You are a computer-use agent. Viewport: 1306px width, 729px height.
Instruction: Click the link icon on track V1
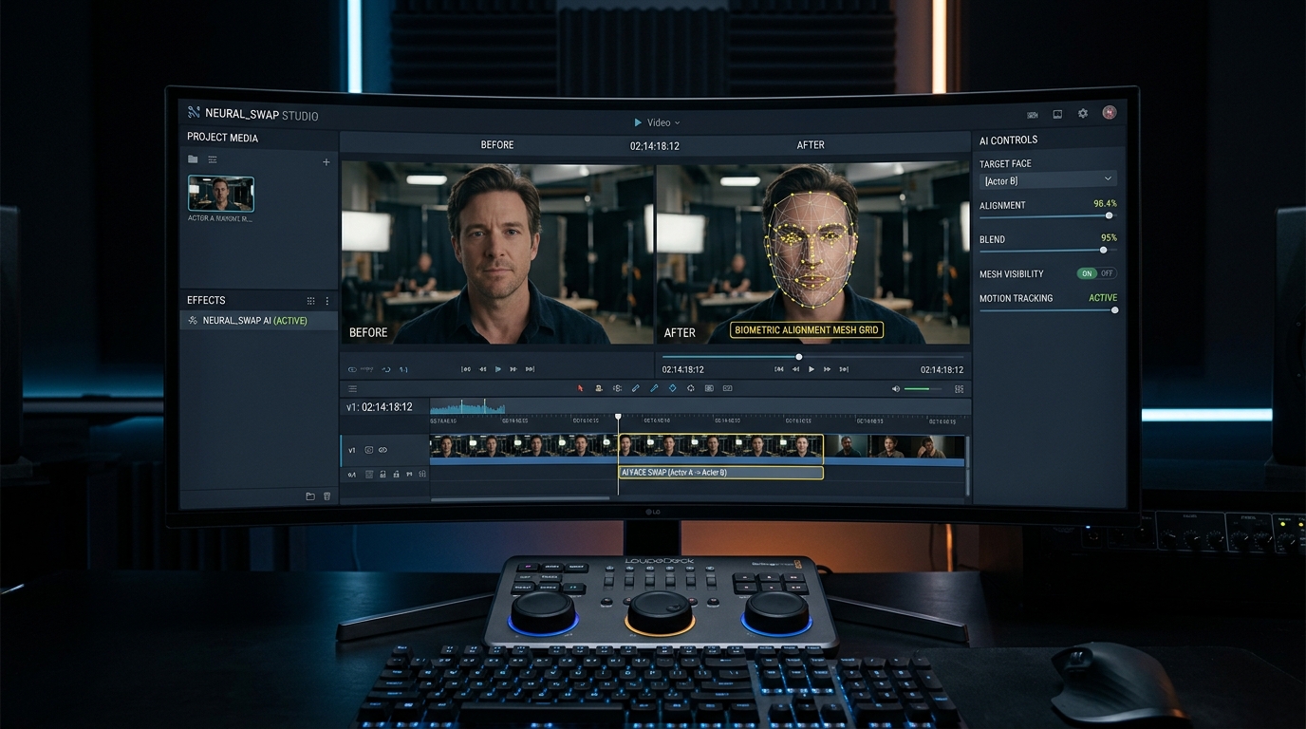[x=383, y=450]
